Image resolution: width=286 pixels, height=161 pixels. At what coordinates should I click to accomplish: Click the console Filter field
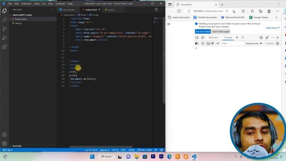tap(232, 43)
